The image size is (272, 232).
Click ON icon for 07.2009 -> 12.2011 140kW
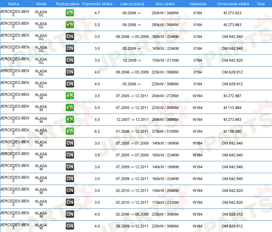pos(70,167)
